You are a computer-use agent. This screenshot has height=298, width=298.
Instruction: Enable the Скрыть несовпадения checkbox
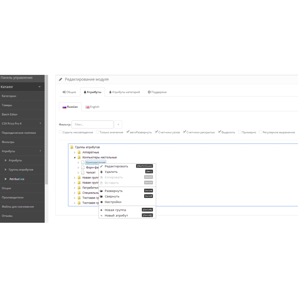click(61, 132)
